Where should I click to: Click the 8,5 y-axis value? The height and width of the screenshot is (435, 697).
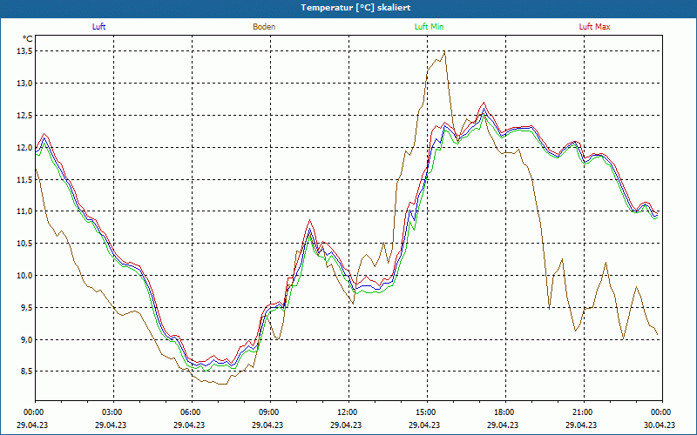point(24,371)
